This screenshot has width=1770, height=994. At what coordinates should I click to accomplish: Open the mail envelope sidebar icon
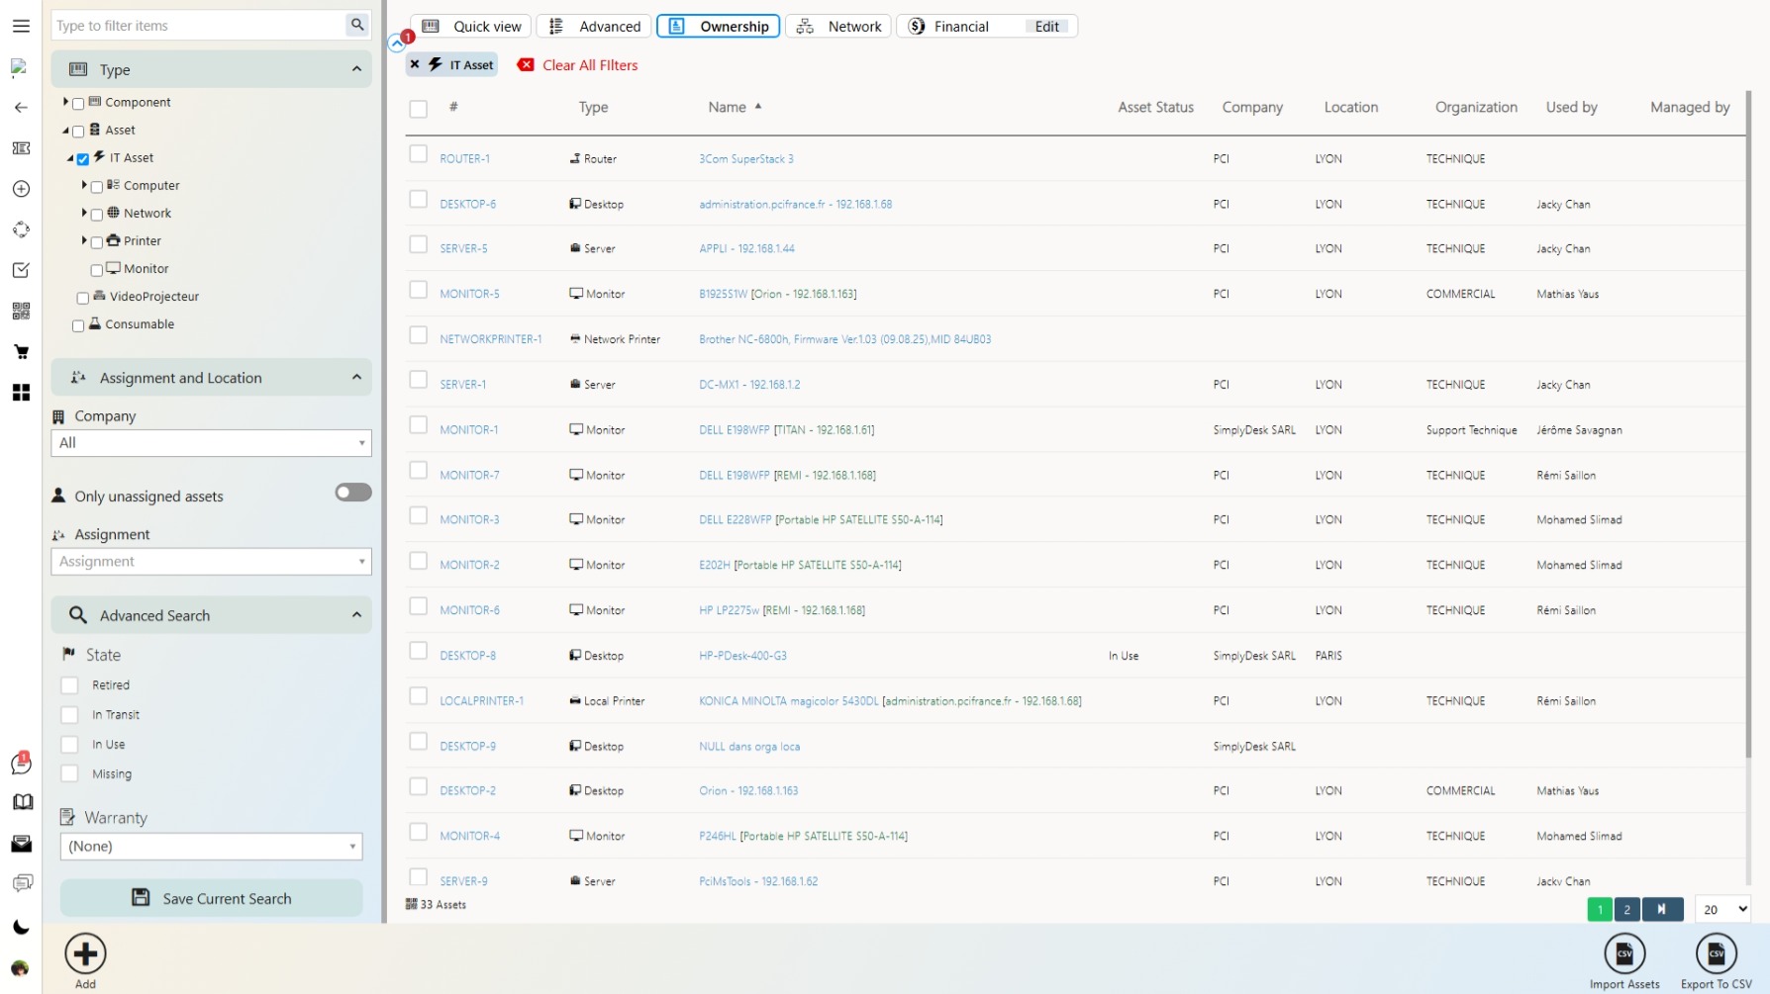[x=21, y=844]
